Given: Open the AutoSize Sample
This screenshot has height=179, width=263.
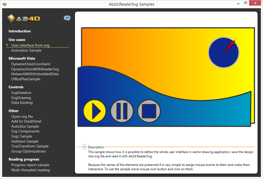Looking at the screenshot, I should click(25, 126).
